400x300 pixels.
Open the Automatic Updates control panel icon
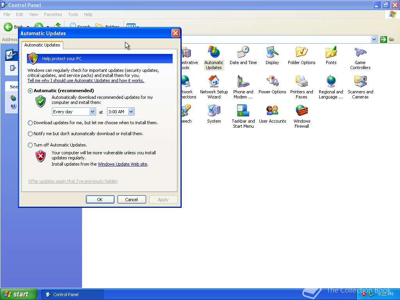tap(214, 58)
